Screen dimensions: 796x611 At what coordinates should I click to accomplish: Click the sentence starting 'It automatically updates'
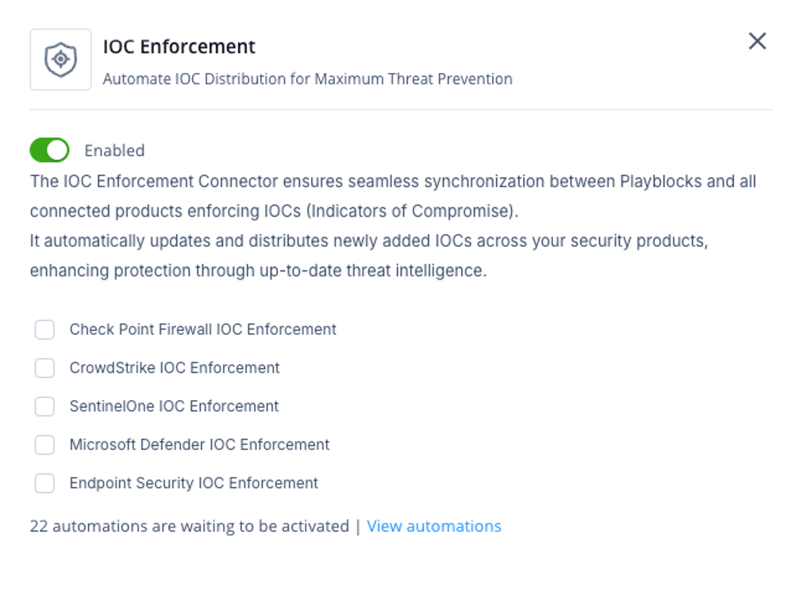point(369,256)
